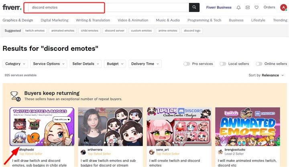Open Programming & Tech category
Viewport: 289px width, 167px height.
coord(204,20)
